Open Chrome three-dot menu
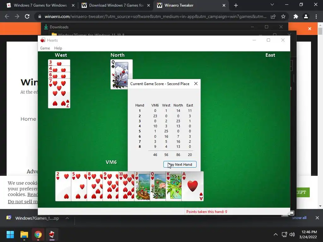This screenshot has width=323, height=242. click(316, 16)
